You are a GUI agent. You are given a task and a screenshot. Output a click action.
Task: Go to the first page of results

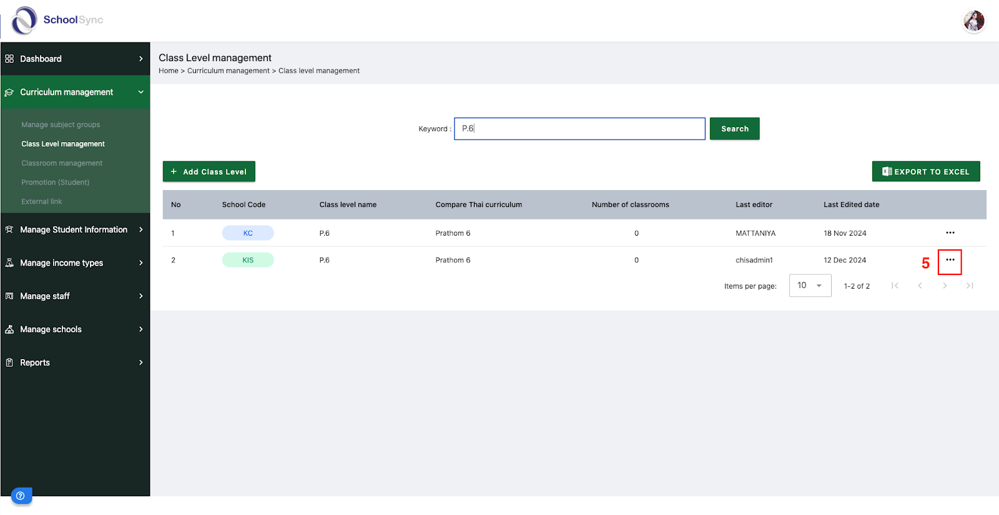tap(895, 286)
